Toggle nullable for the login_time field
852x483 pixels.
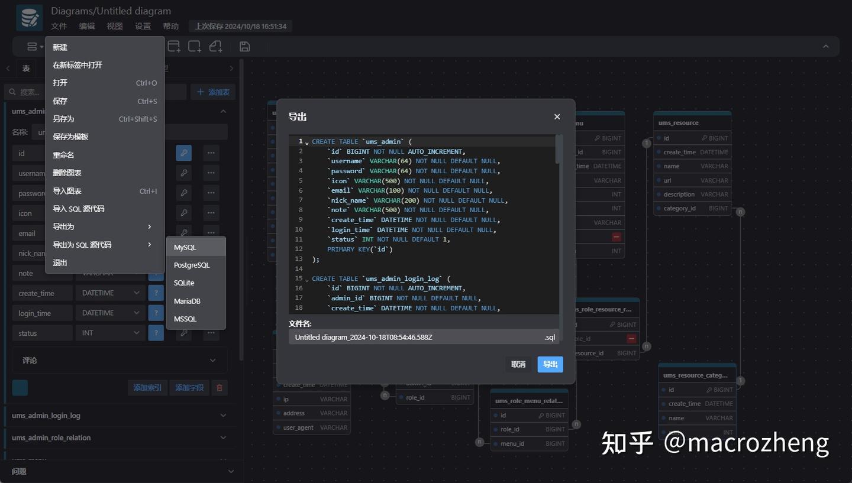pyautogui.click(x=156, y=313)
